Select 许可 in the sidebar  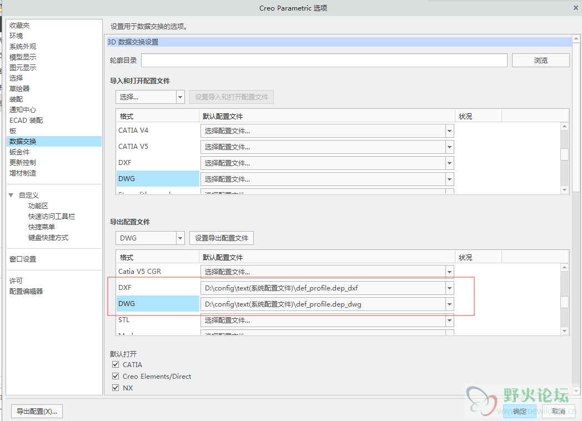(x=16, y=280)
